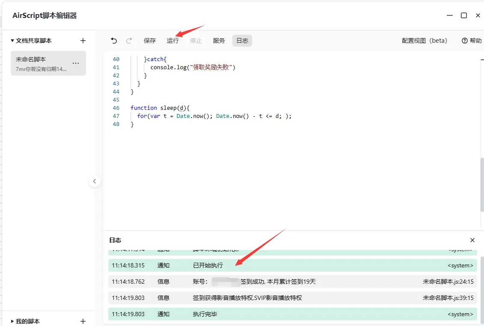
Task: Open the 帮助 help link
Action: [x=472, y=41]
